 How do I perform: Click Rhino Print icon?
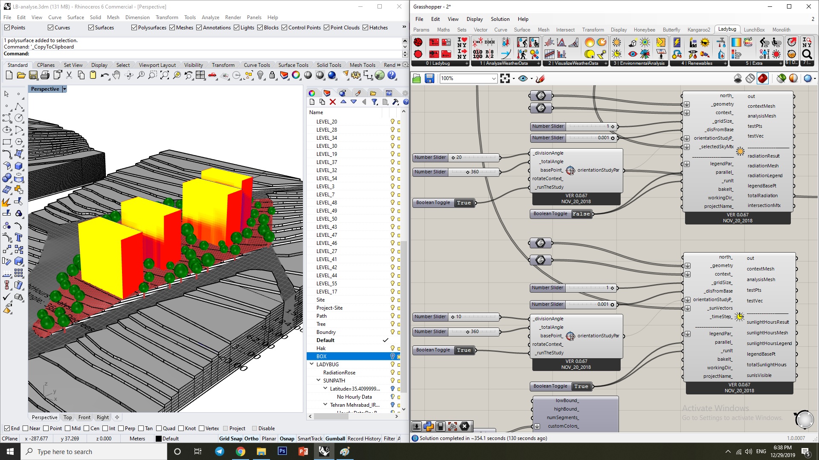(45, 76)
